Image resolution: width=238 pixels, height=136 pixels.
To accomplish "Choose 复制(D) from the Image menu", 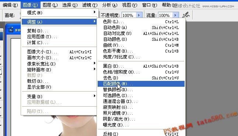I will coord(59,31).
